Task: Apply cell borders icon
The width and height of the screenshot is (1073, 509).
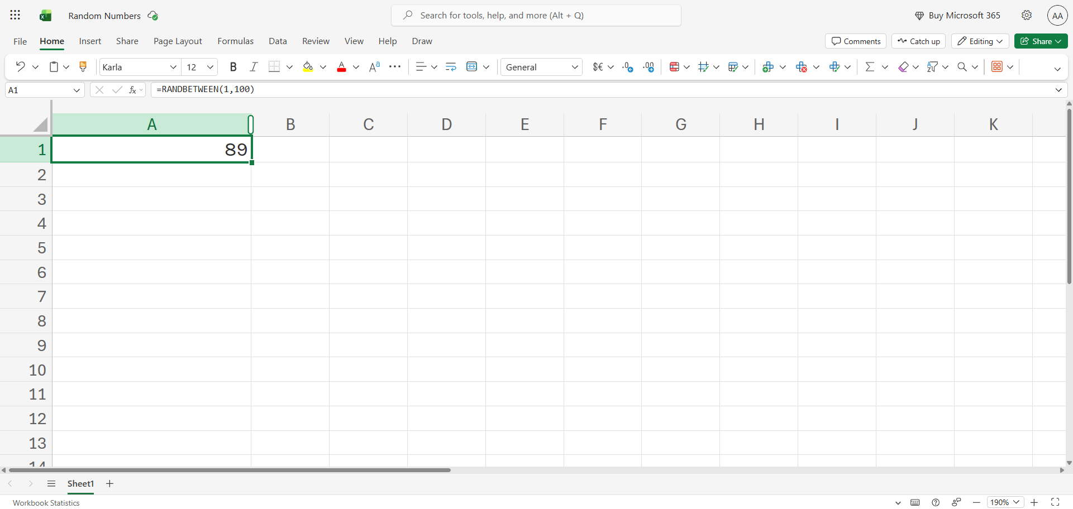Action: pyautogui.click(x=274, y=67)
